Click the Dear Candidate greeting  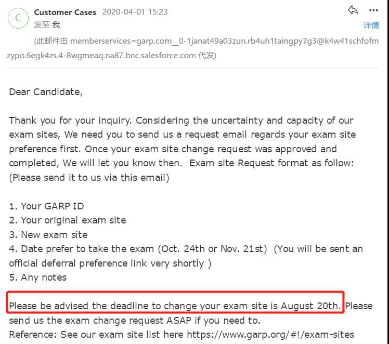click(46, 92)
